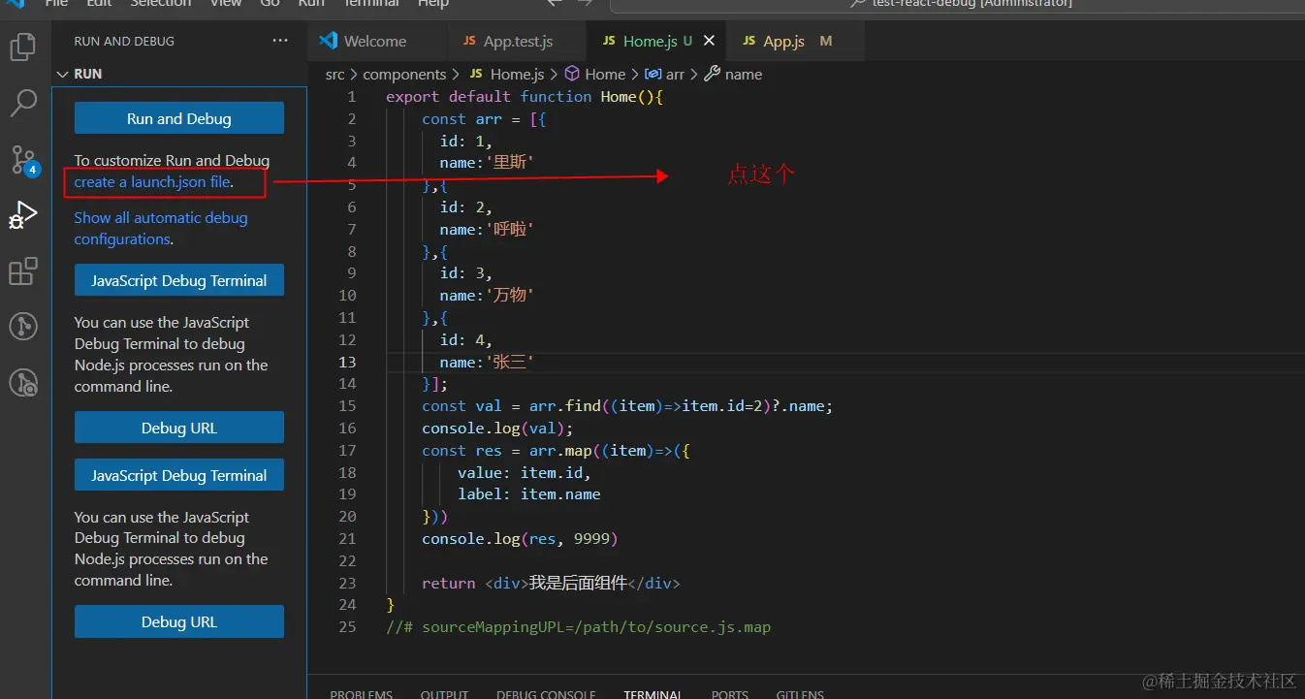Open 'Show all automatic debug configurations' link
This screenshot has height=699, width=1305.
click(161, 229)
